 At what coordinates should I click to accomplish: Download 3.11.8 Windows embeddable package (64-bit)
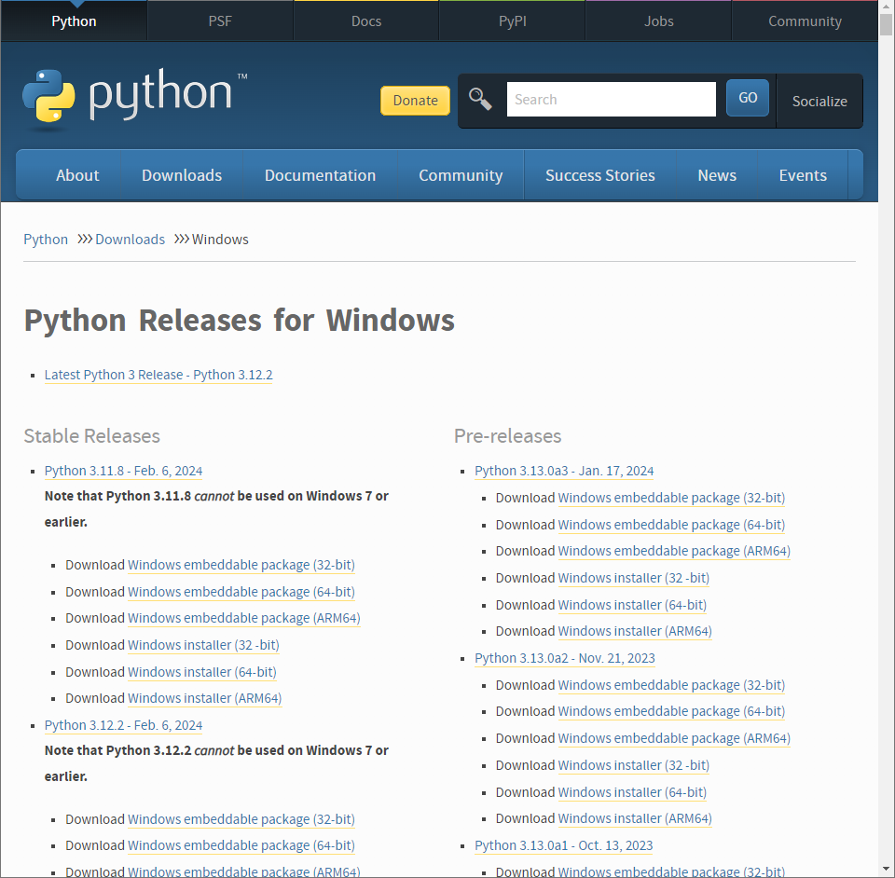coord(241,592)
